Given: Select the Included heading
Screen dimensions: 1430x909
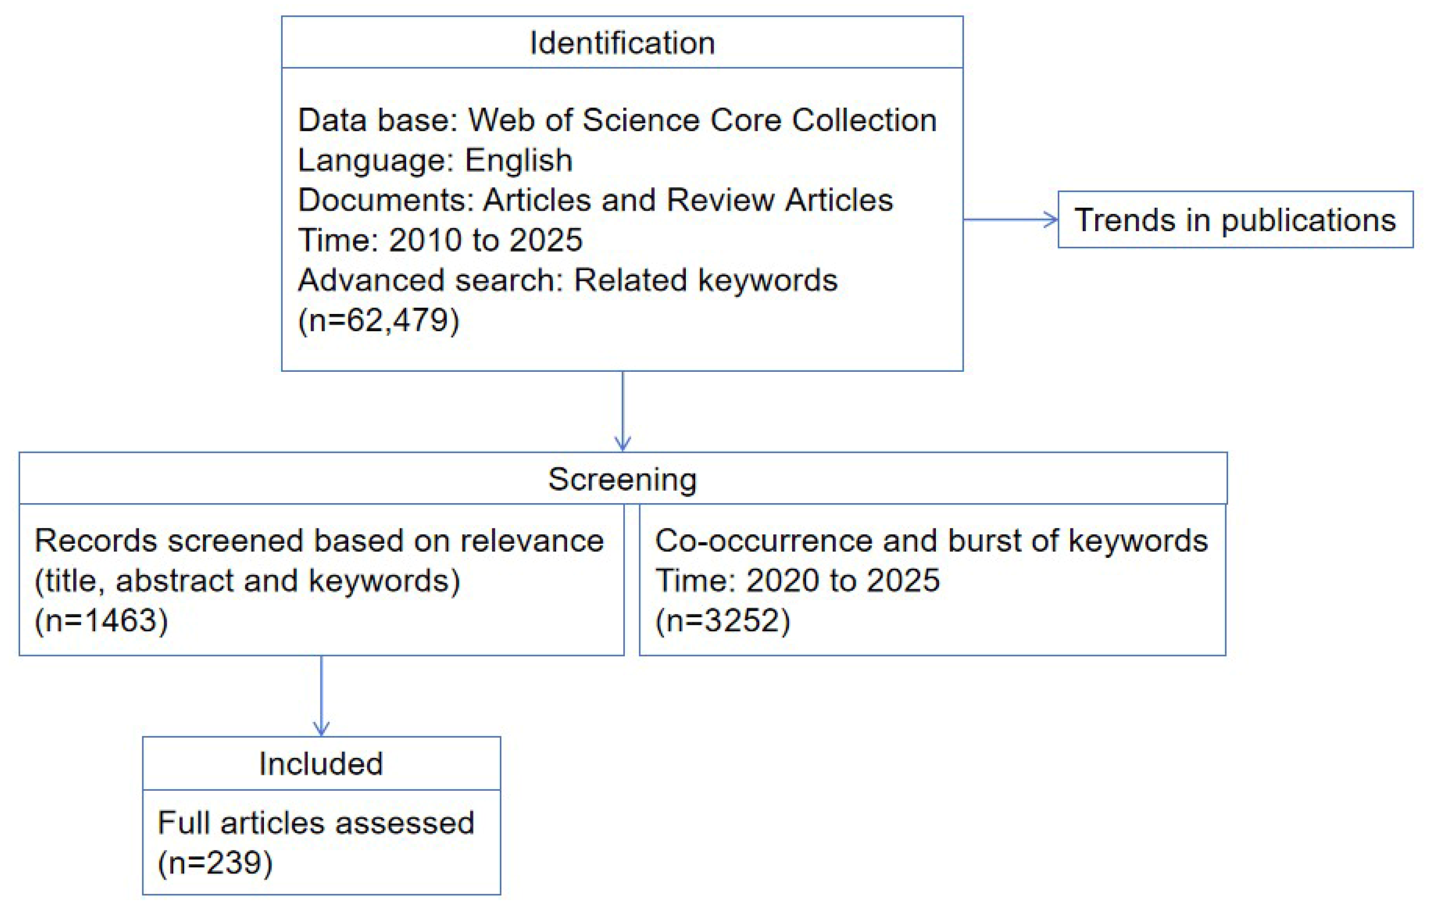Looking at the screenshot, I should click(x=321, y=764).
